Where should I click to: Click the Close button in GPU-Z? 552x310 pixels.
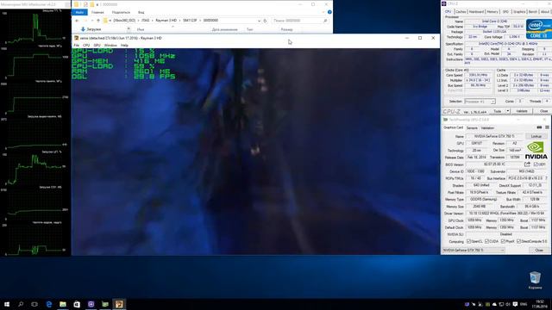tap(539, 251)
